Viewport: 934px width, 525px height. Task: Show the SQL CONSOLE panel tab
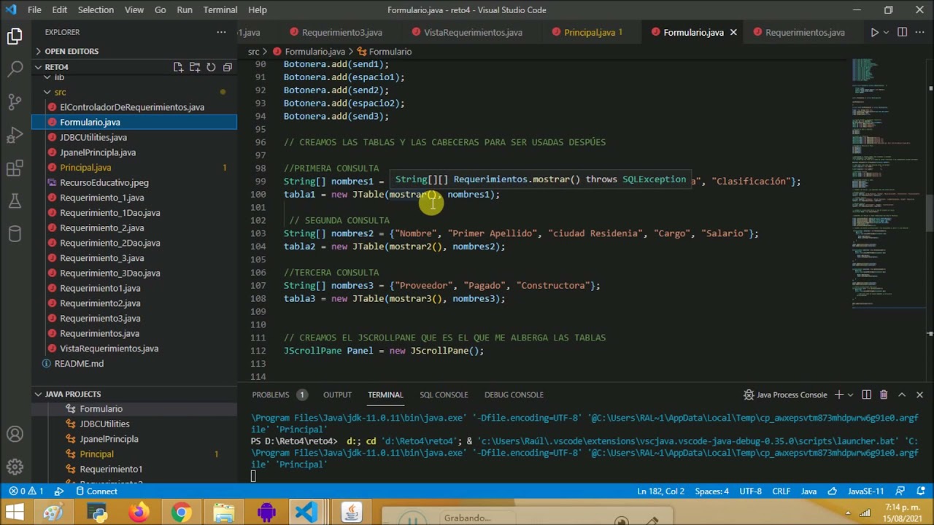pyautogui.click(x=444, y=394)
